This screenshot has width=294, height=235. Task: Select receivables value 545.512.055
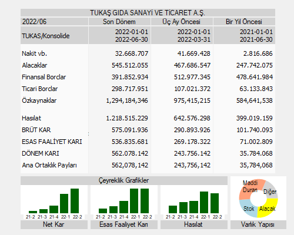(x=130, y=65)
